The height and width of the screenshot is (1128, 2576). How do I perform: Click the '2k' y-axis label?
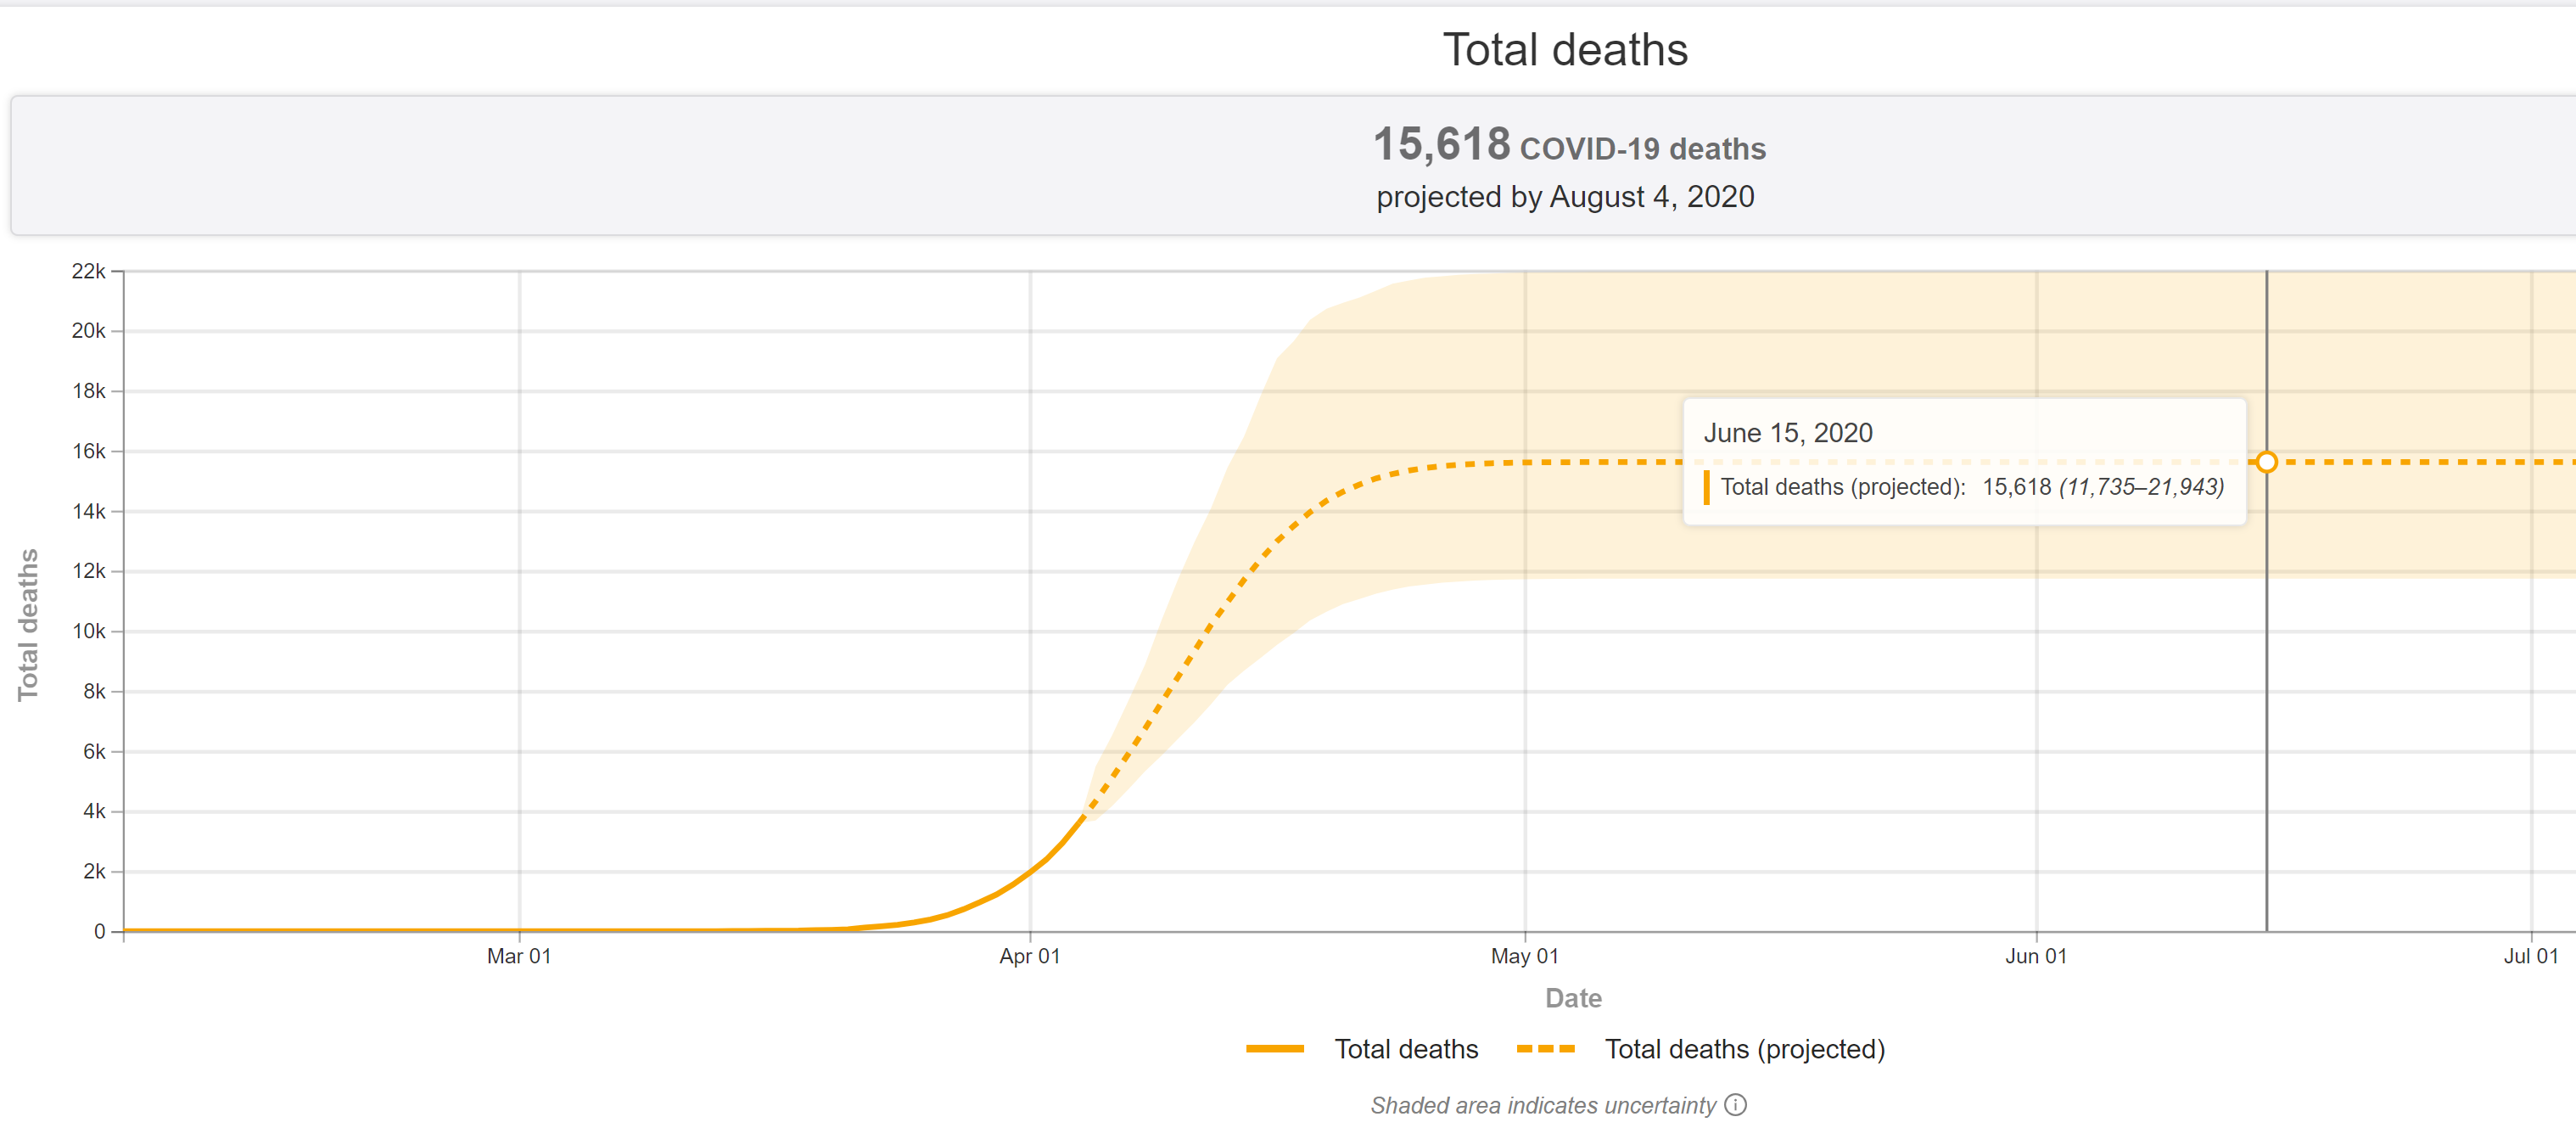[94, 871]
